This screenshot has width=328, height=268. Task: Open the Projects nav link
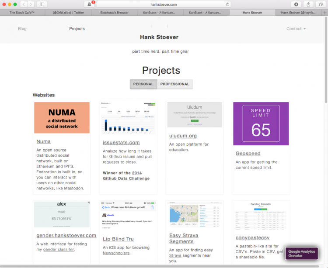coord(77,29)
